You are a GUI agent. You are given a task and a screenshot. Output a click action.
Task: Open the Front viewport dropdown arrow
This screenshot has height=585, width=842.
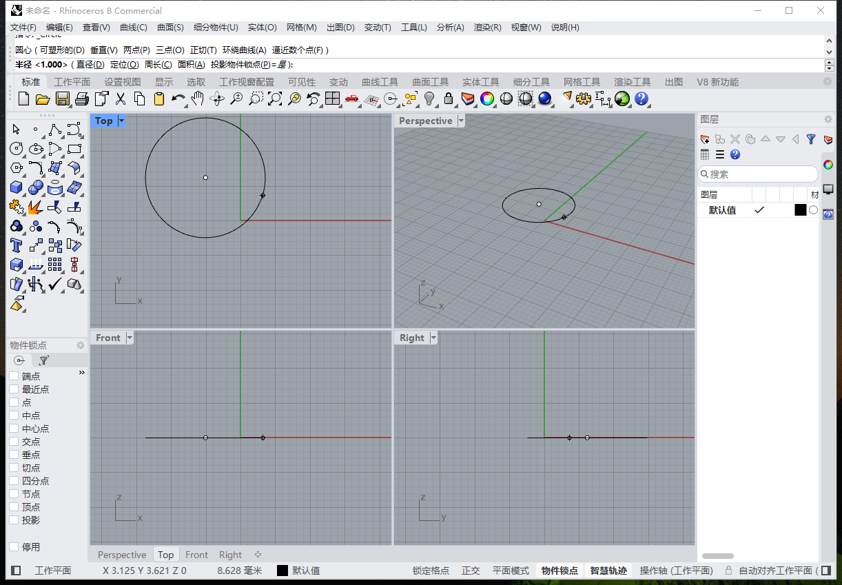(x=129, y=338)
